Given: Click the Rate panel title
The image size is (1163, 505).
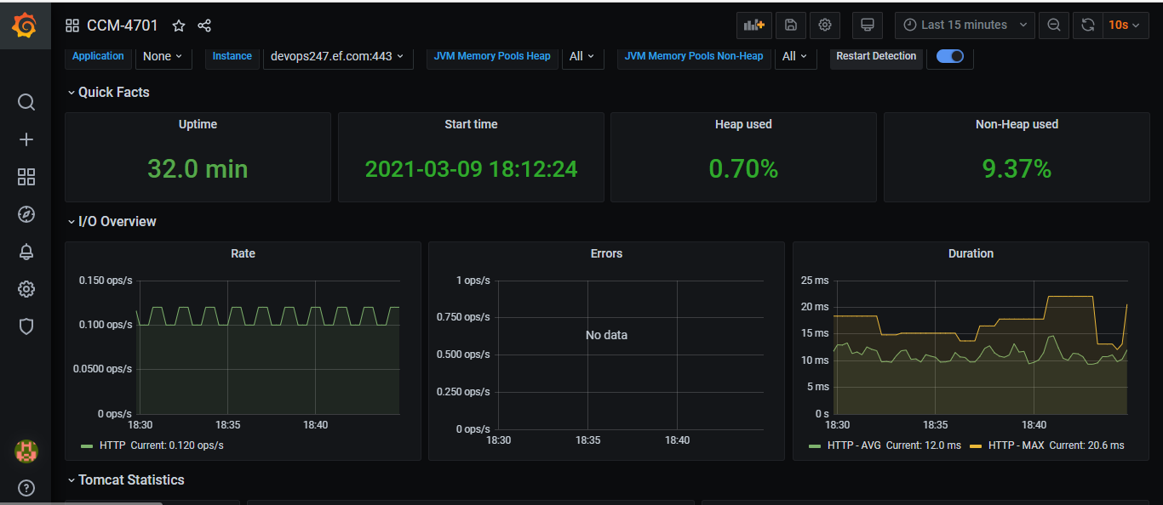Looking at the screenshot, I should pos(243,253).
